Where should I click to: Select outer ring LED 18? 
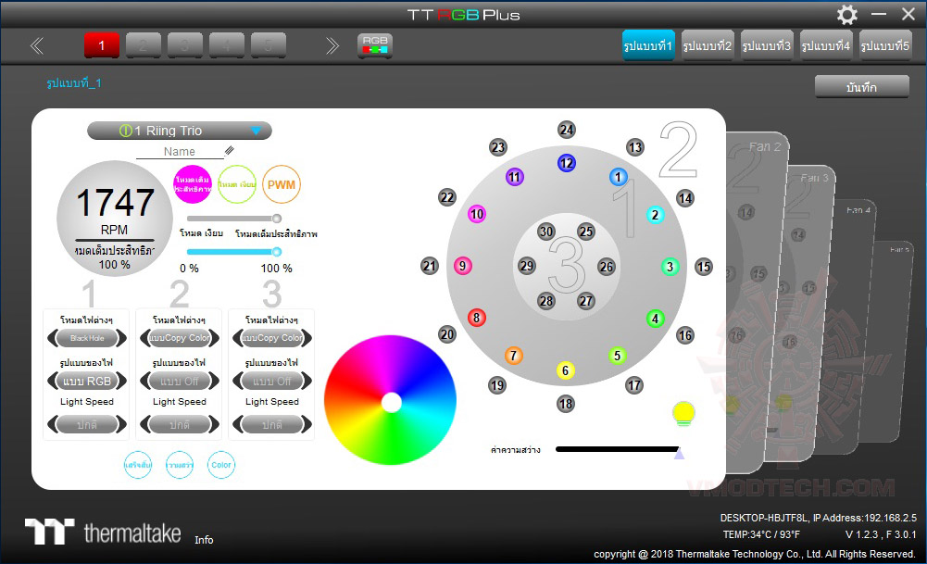pyautogui.click(x=565, y=404)
